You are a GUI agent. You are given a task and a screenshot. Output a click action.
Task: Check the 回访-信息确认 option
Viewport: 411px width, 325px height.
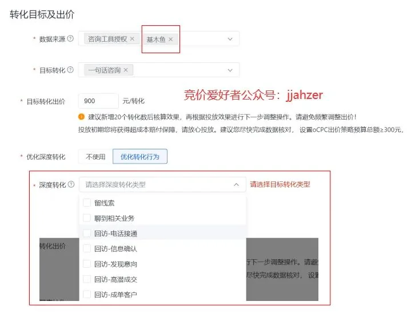point(87,248)
